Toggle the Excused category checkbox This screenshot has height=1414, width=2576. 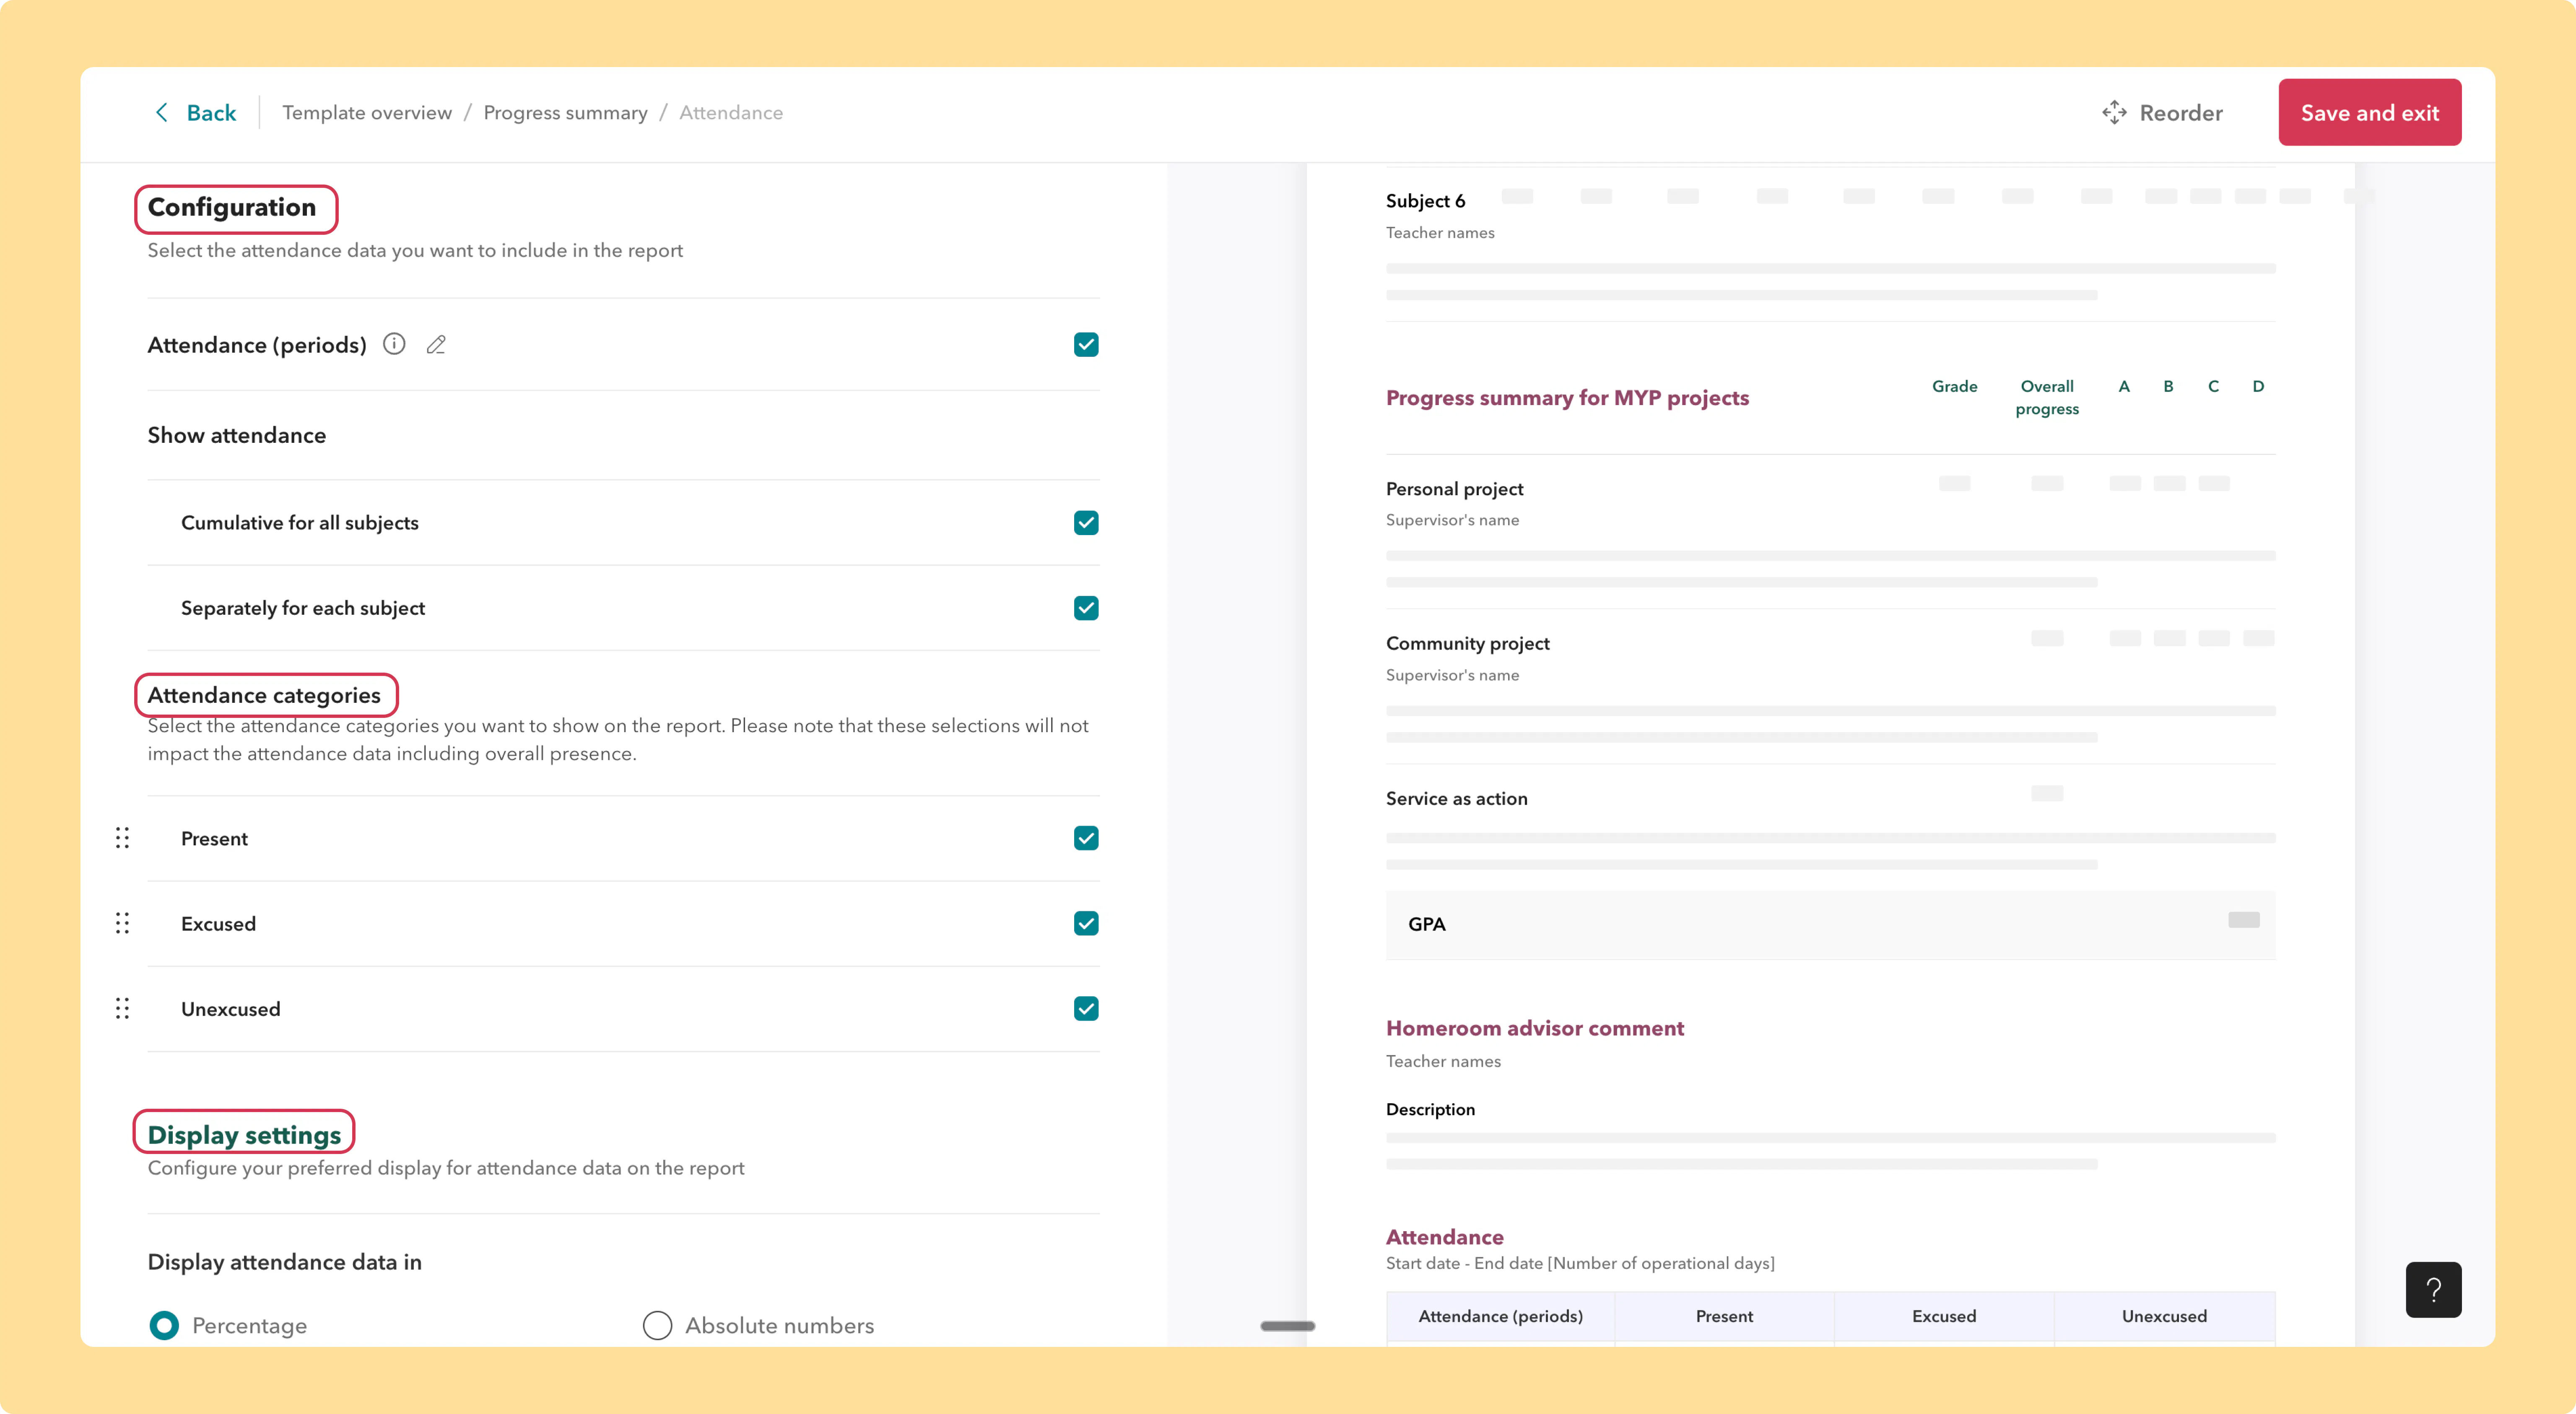click(x=1086, y=923)
